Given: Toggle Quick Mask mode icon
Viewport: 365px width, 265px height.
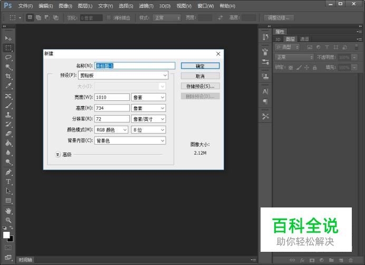Looking at the screenshot, I should click(8, 247).
